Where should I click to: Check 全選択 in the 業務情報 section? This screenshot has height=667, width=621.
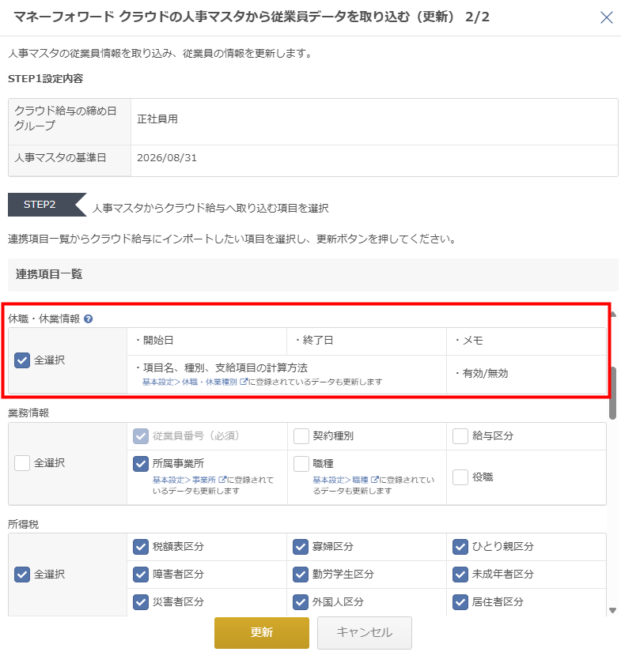pos(22,463)
